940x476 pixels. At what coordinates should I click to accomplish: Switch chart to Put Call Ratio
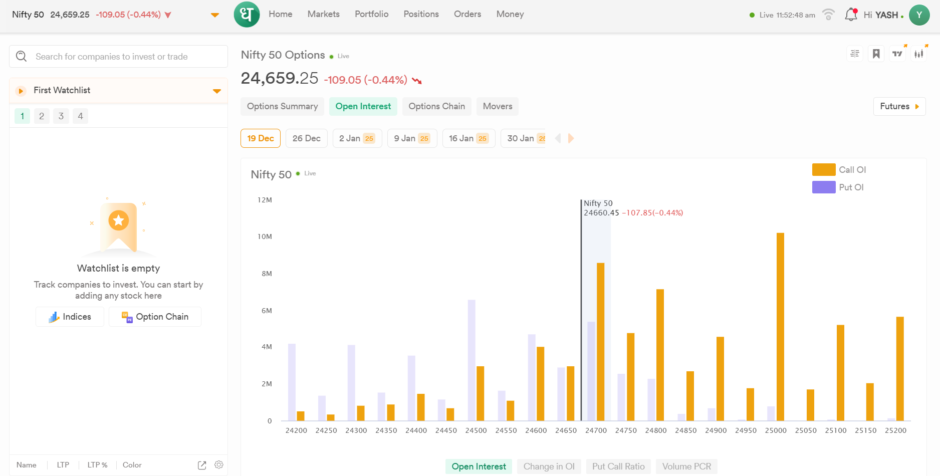point(618,466)
